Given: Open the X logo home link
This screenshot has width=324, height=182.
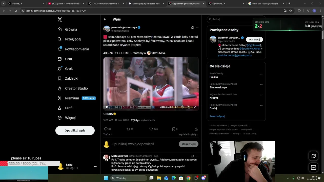Looking at the screenshot, I should (x=60, y=19).
